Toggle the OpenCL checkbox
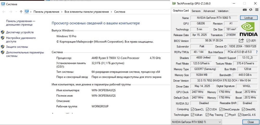Image resolution: width=260 pixels, height=125 pixels. [x=192, y=109]
